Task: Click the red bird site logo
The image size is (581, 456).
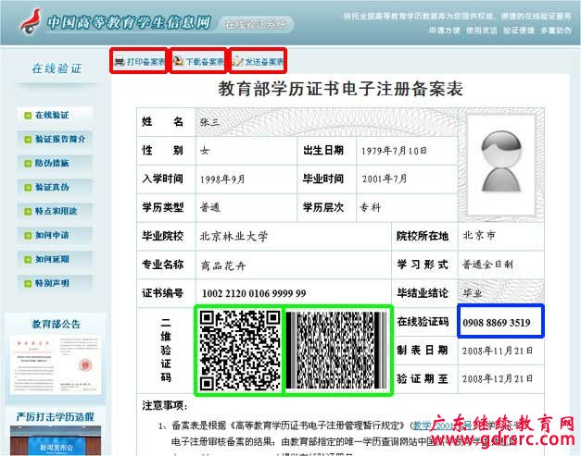Action: point(31,22)
